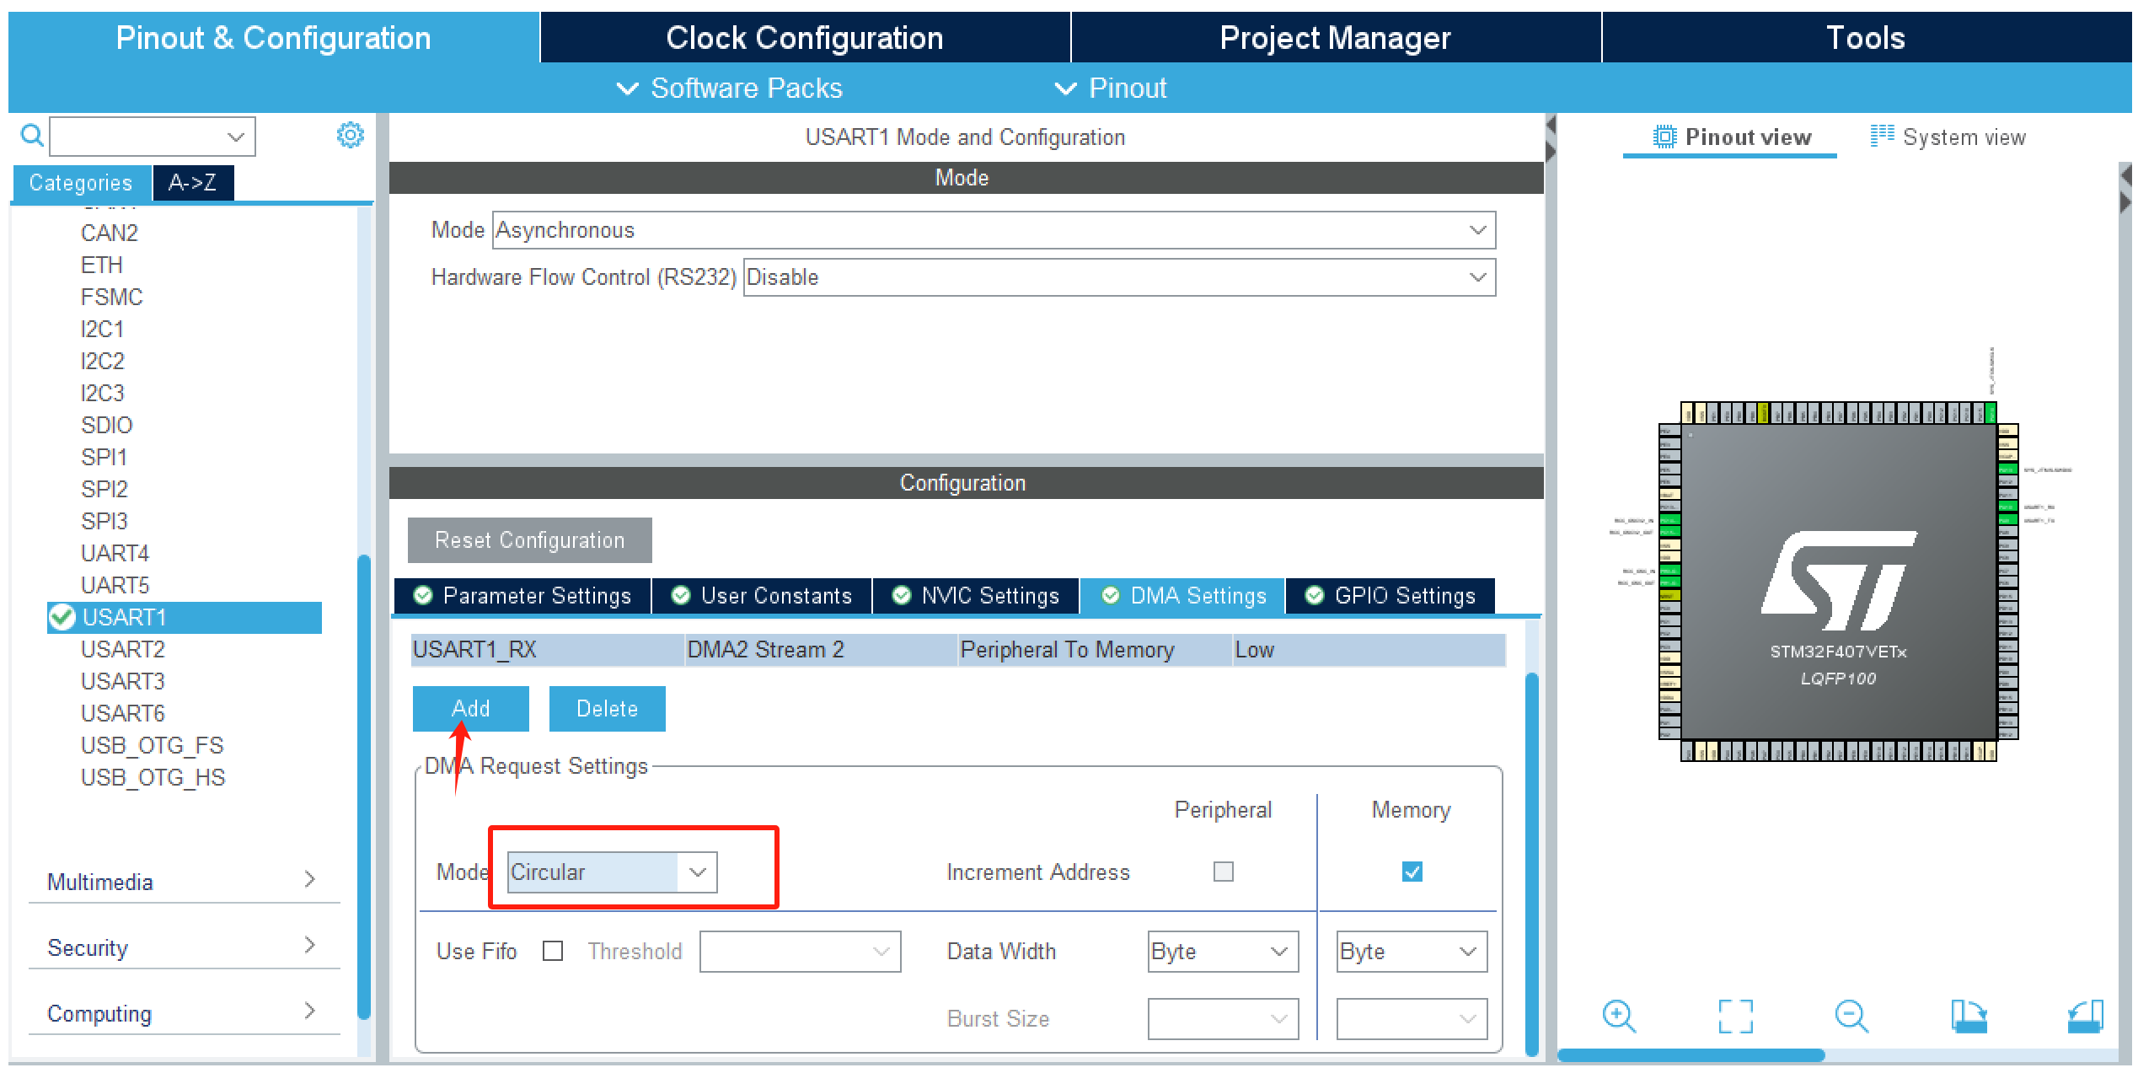Image resolution: width=2138 pixels, height=1073 pixels.
Task: Open the Hardware Flow Control dropdown
Action: (x=1119, y=277)
